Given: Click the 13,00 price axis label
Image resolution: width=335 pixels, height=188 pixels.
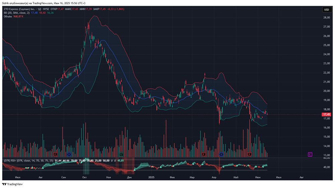Looking at the screenshot, I should coord(327,155).
